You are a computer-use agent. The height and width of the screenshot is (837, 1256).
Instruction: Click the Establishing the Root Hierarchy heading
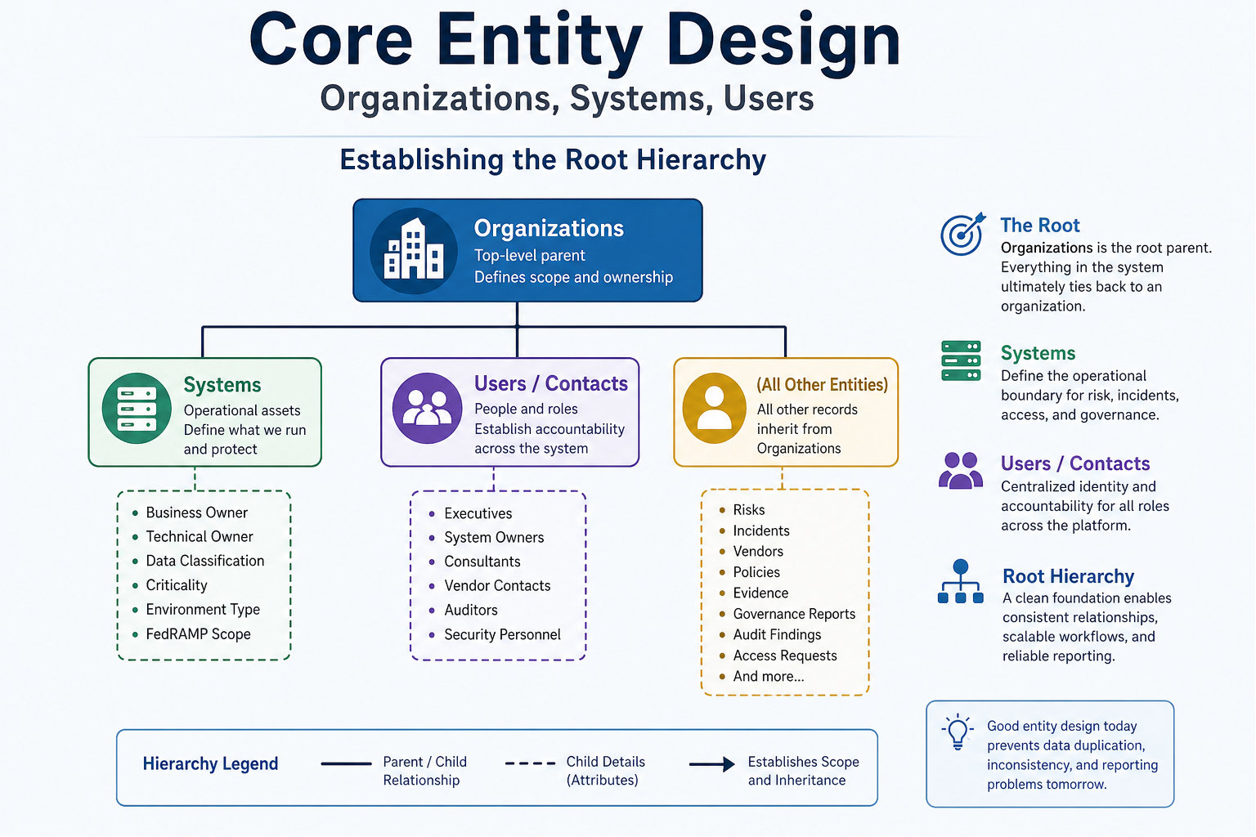pyautogui.click(x=553, y=159)
